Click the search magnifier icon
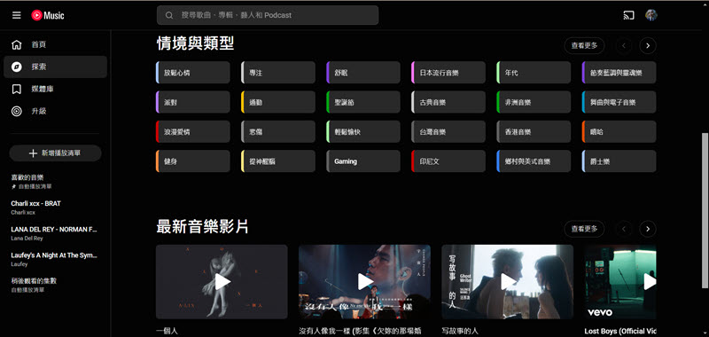709x337 pixels. (169, 15)
